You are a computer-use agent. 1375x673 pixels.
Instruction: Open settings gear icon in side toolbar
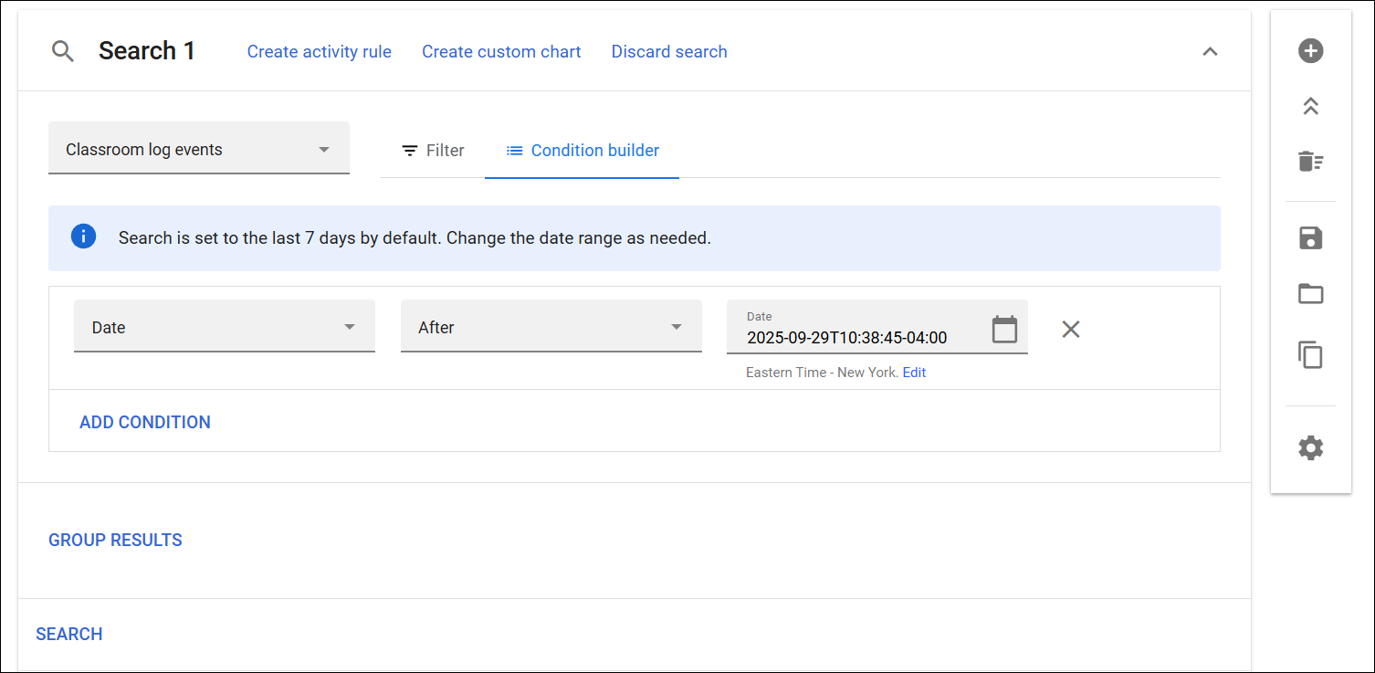click(1310, 447)
